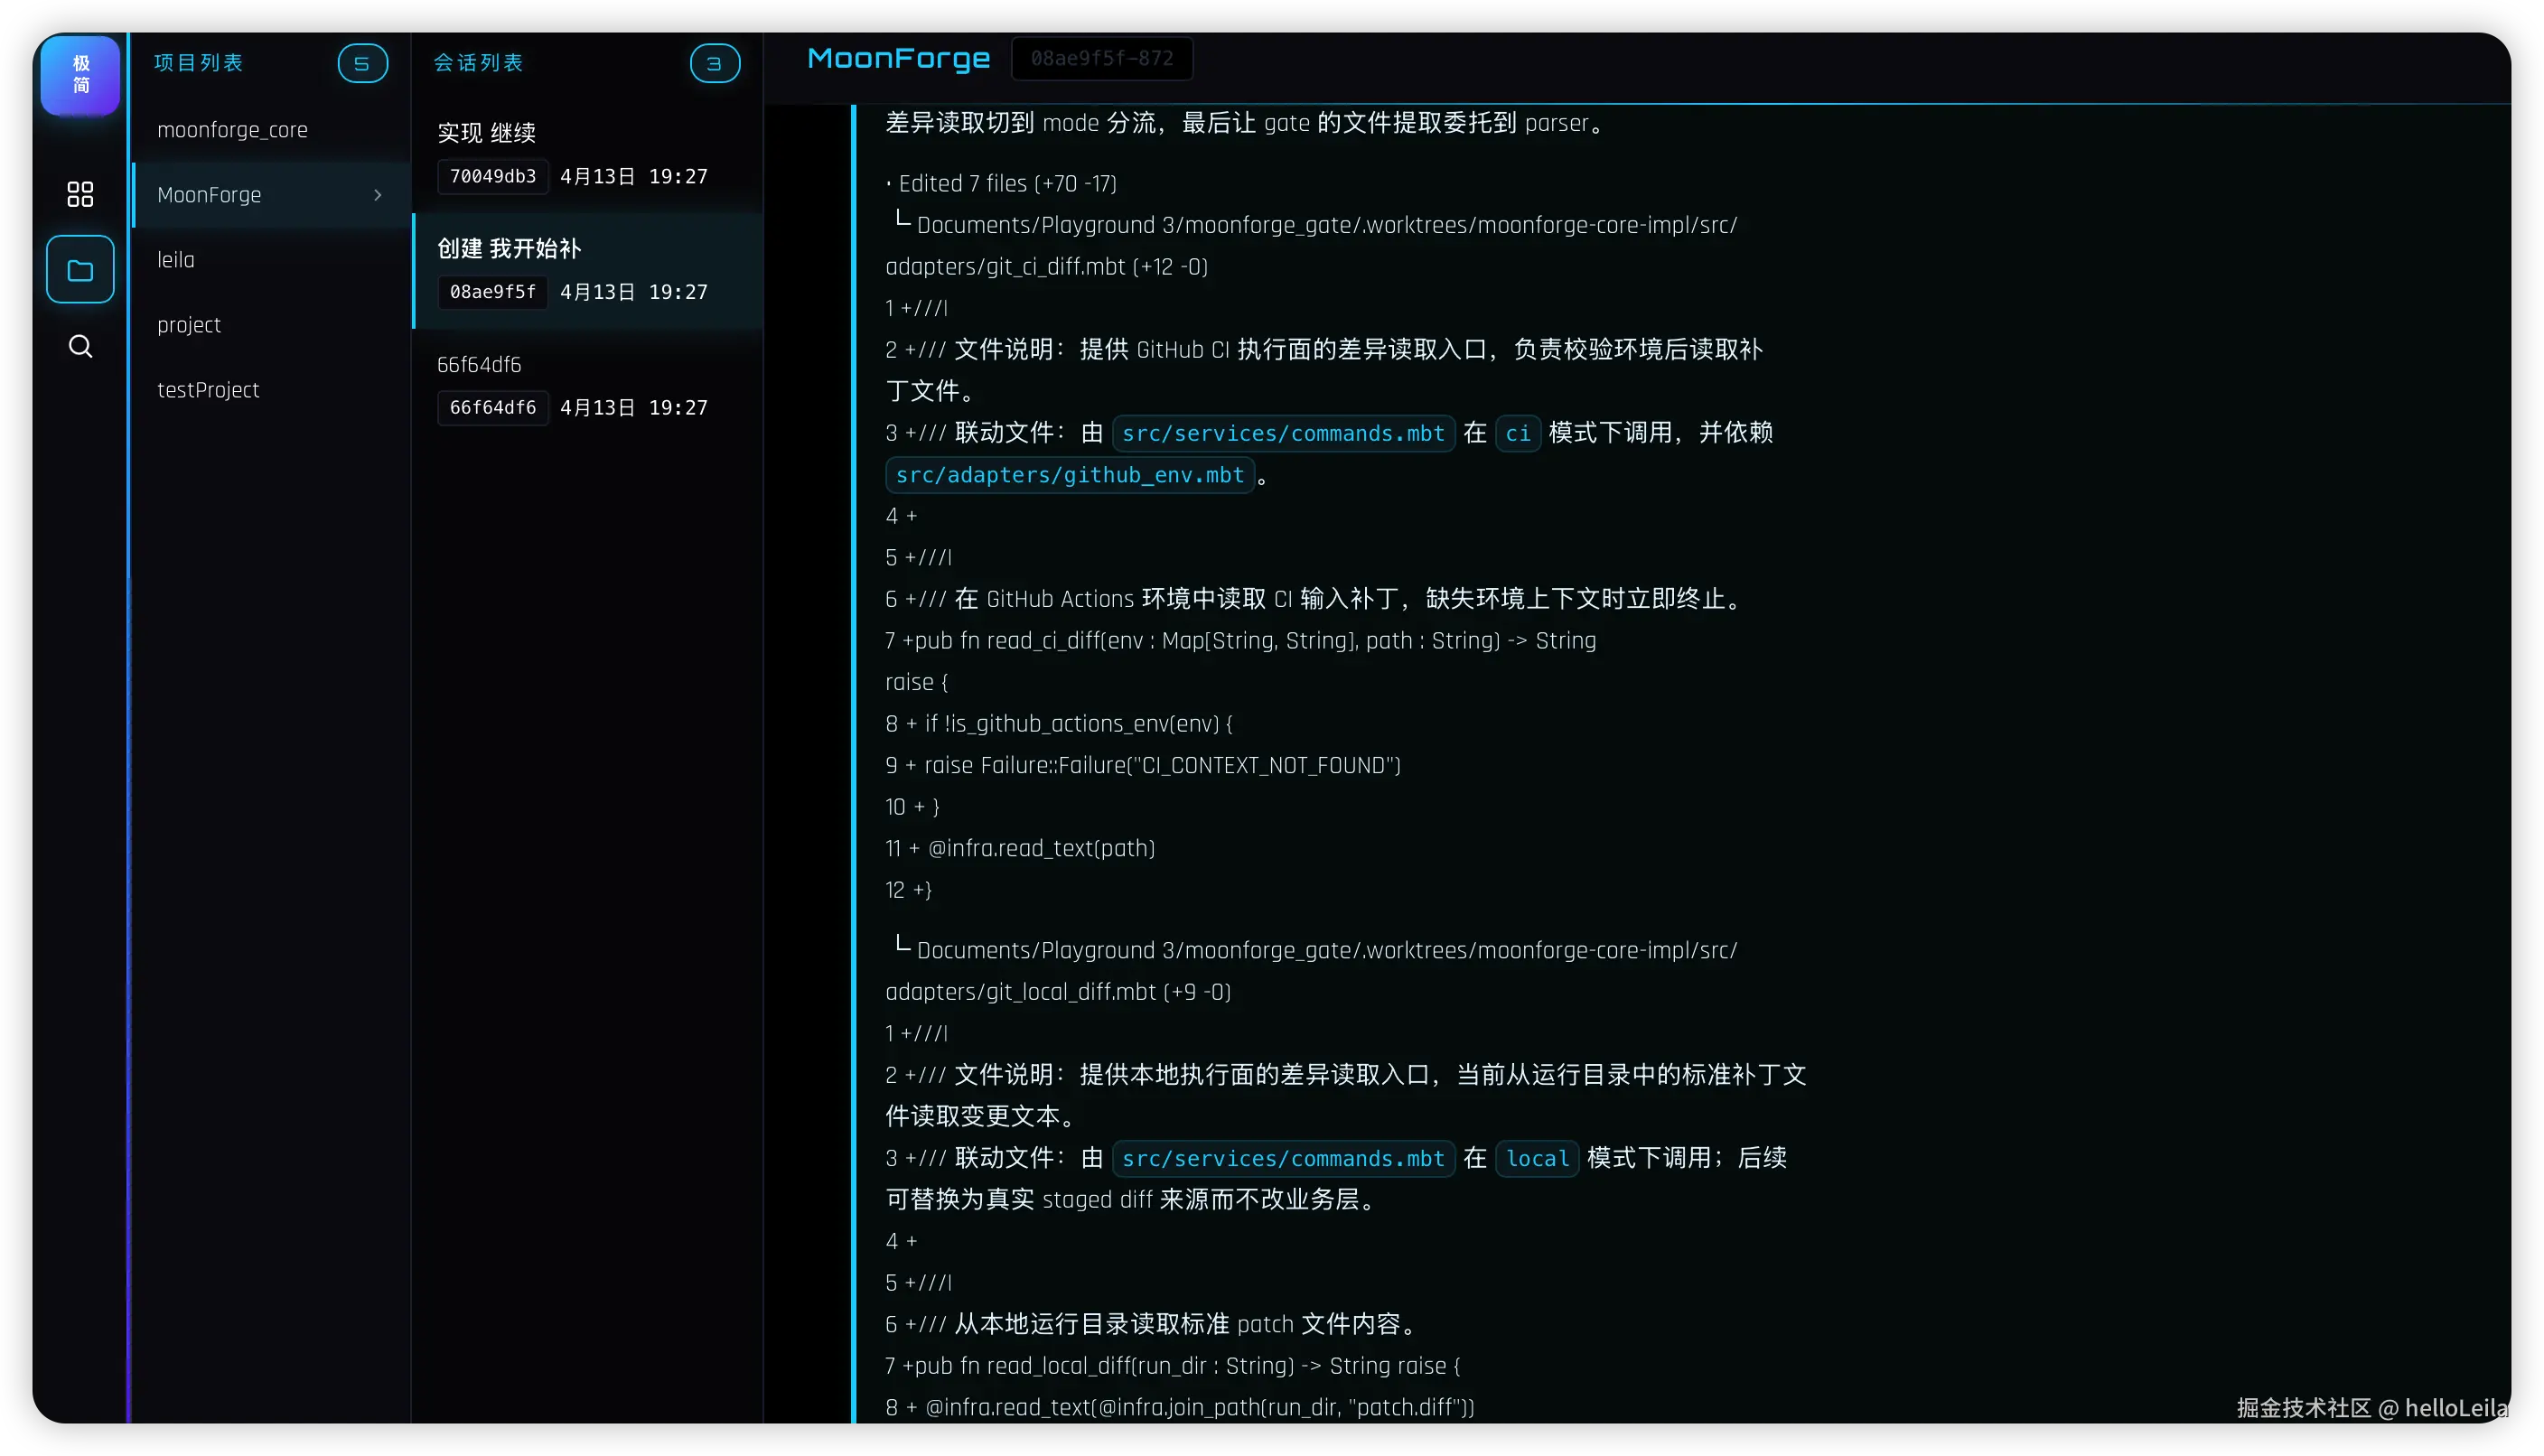The image size is (2544, 1456).
Task: Click the 4月13日 19:27 timestamp under 创建 我开始补
Action: point(634,292)
